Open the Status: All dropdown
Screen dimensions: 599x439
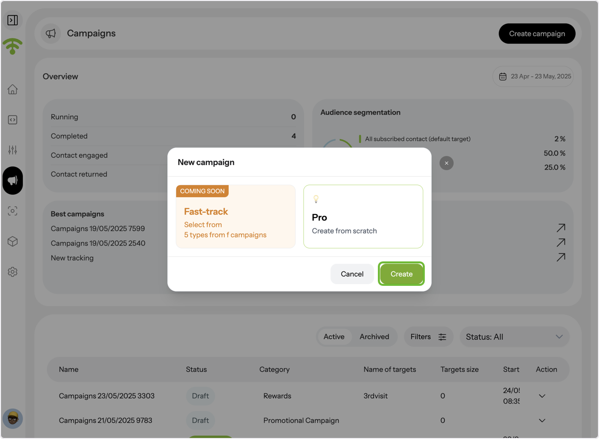point(514,337)
